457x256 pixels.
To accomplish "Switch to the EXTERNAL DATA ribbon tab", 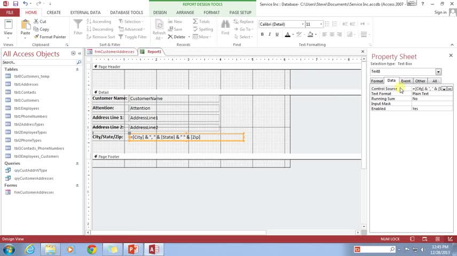I will 85,12.
